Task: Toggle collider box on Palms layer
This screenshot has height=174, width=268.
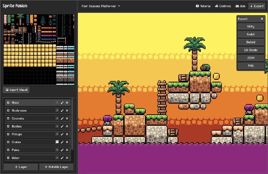Action: coord(57,150)
